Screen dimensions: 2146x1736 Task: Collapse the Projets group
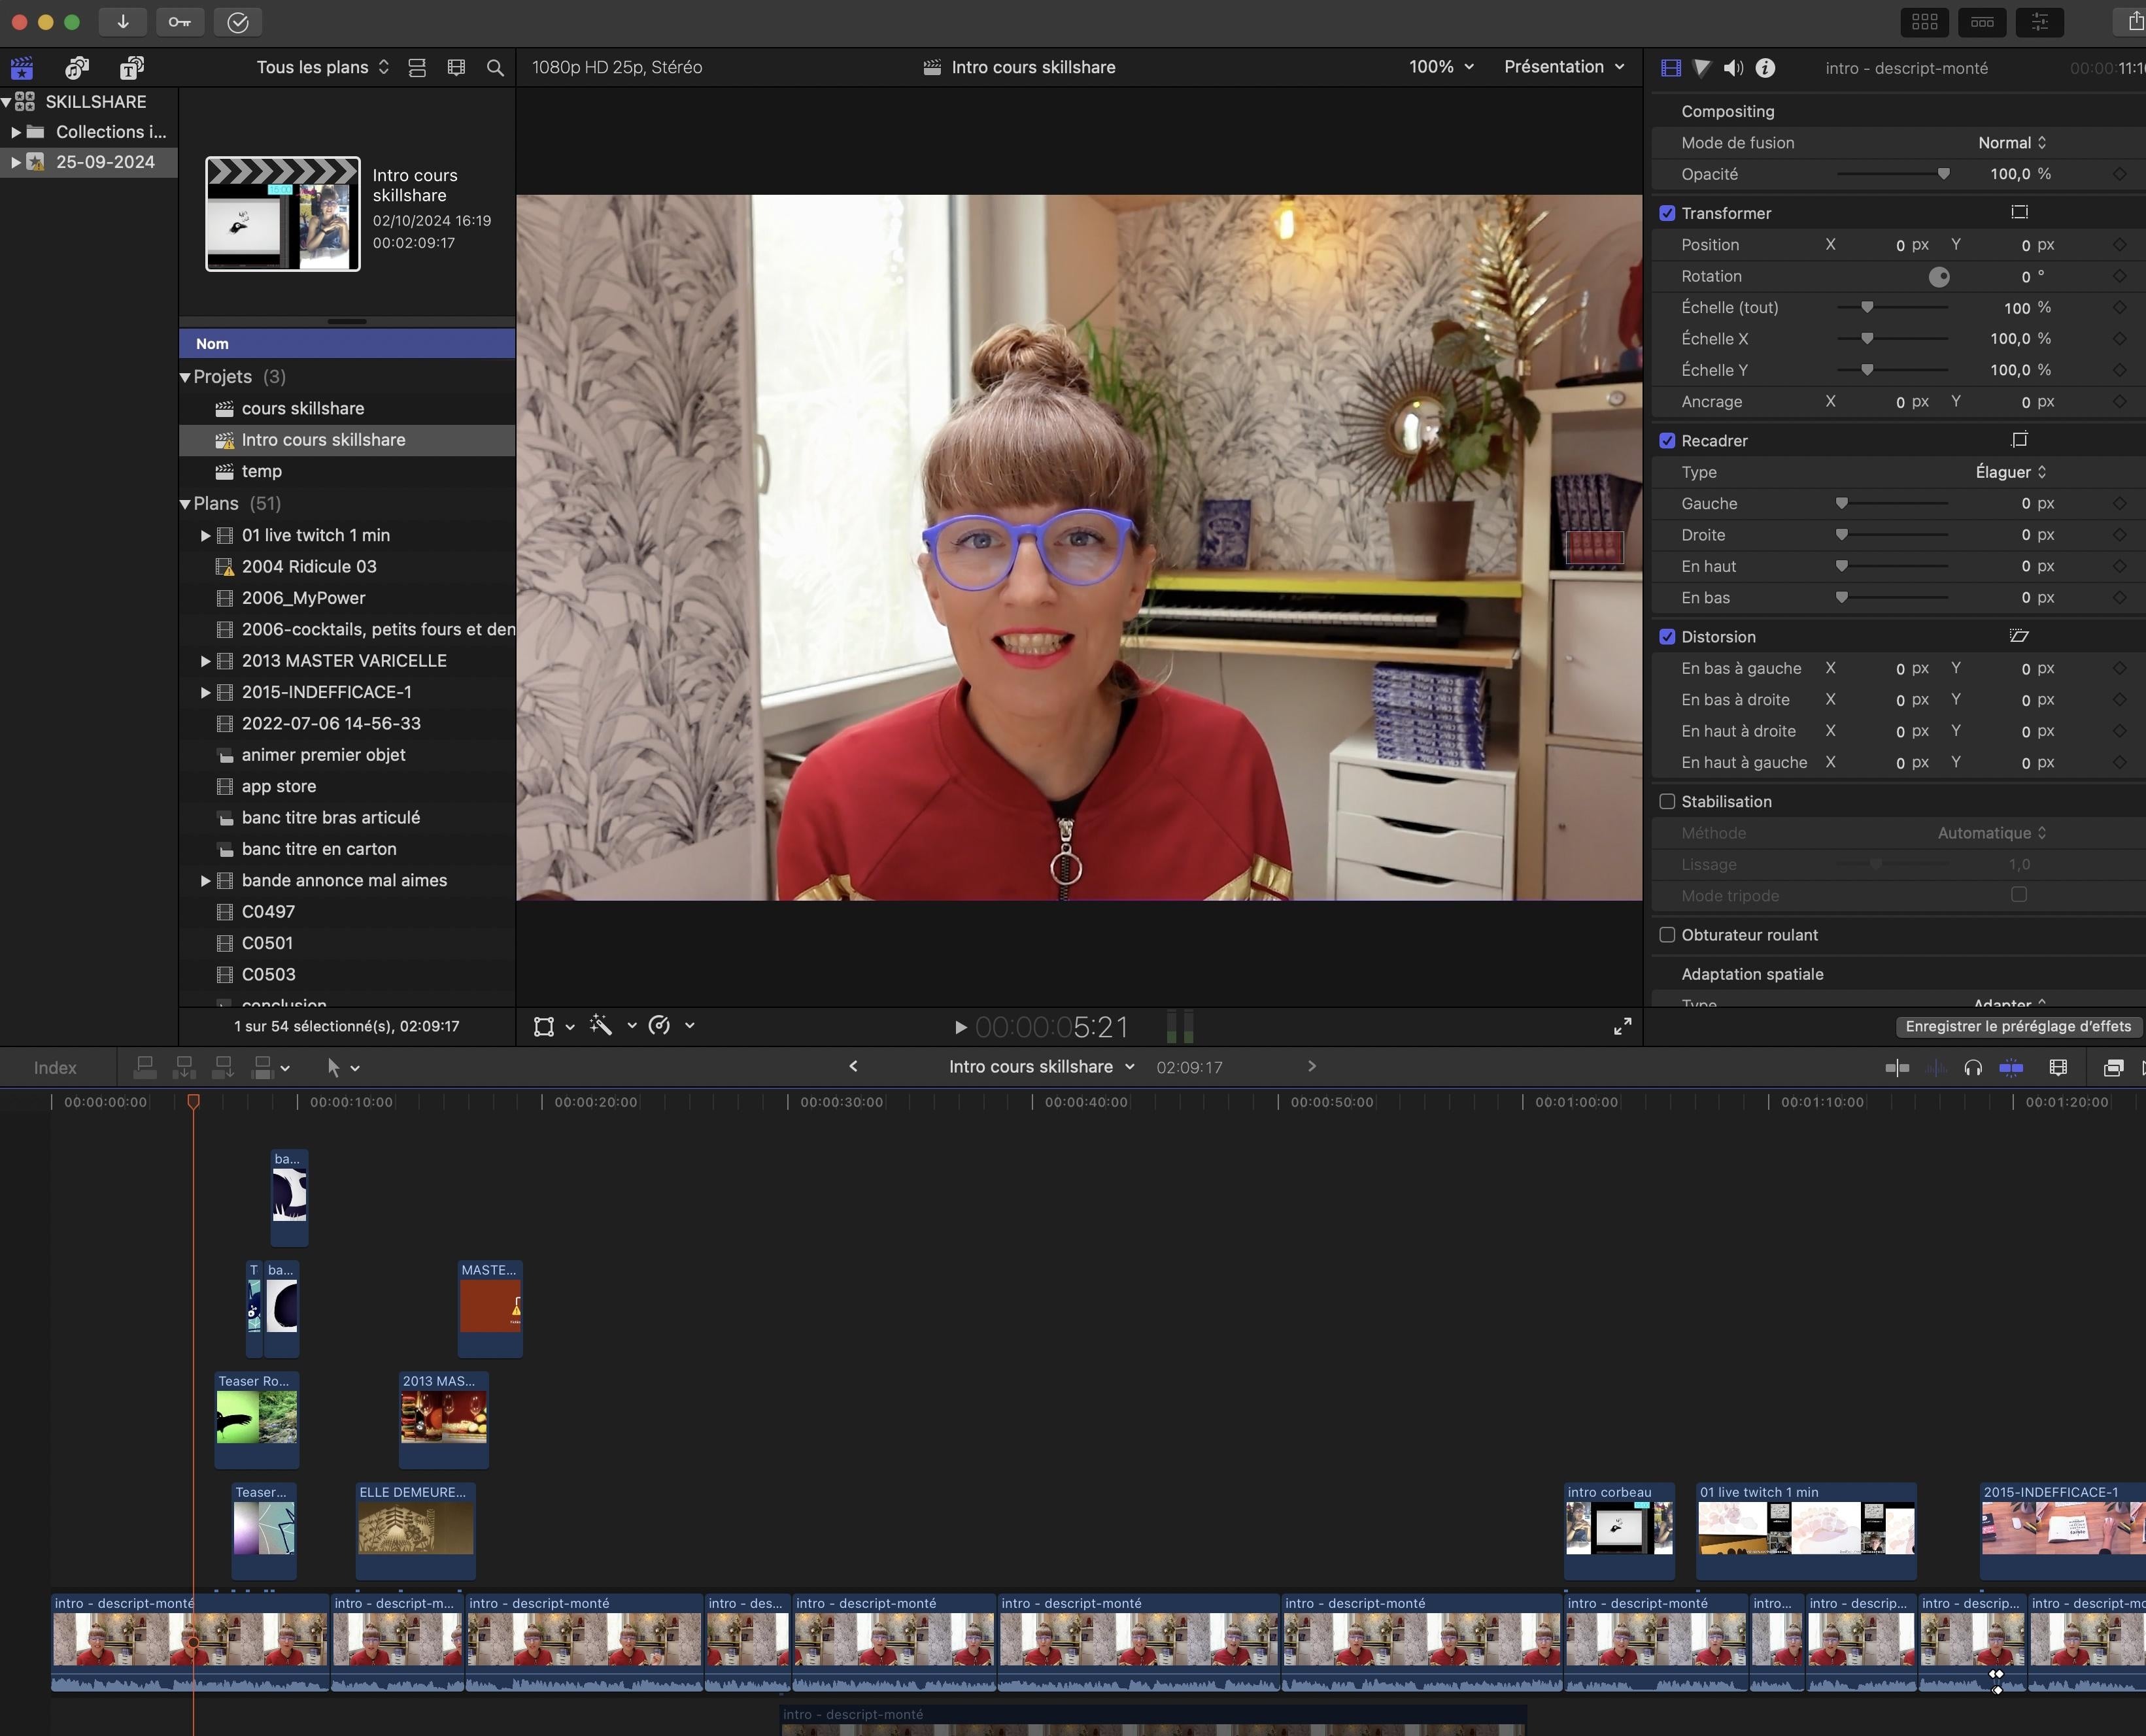[185, 377]
